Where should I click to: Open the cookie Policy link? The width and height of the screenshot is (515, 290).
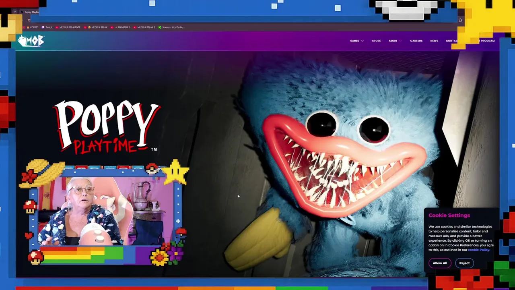[478, 250]
